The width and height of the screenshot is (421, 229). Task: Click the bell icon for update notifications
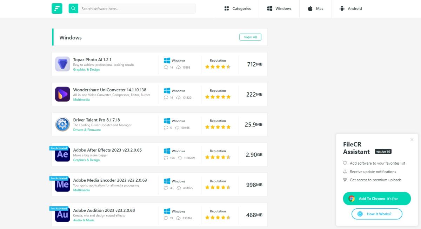[345, 172]
